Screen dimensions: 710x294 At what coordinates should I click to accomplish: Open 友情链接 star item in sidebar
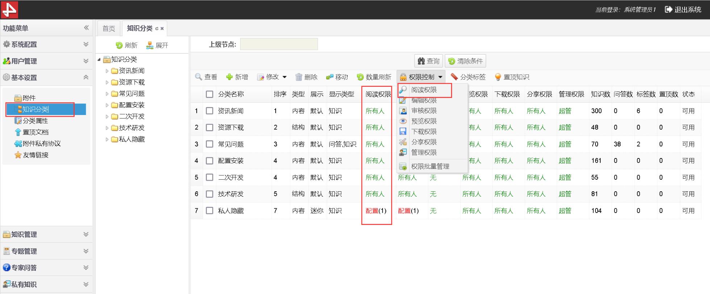coord(31,155)
